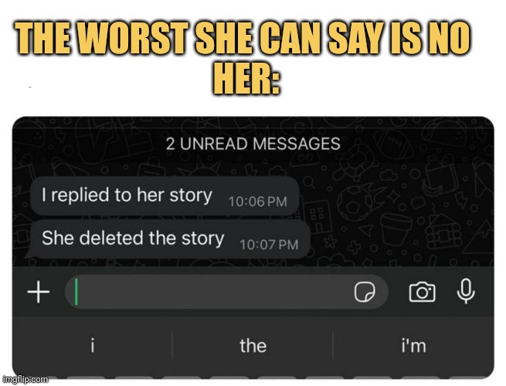Focus the empty message input field
This screenshot has height=386, width=506.
tap(226, 292)
